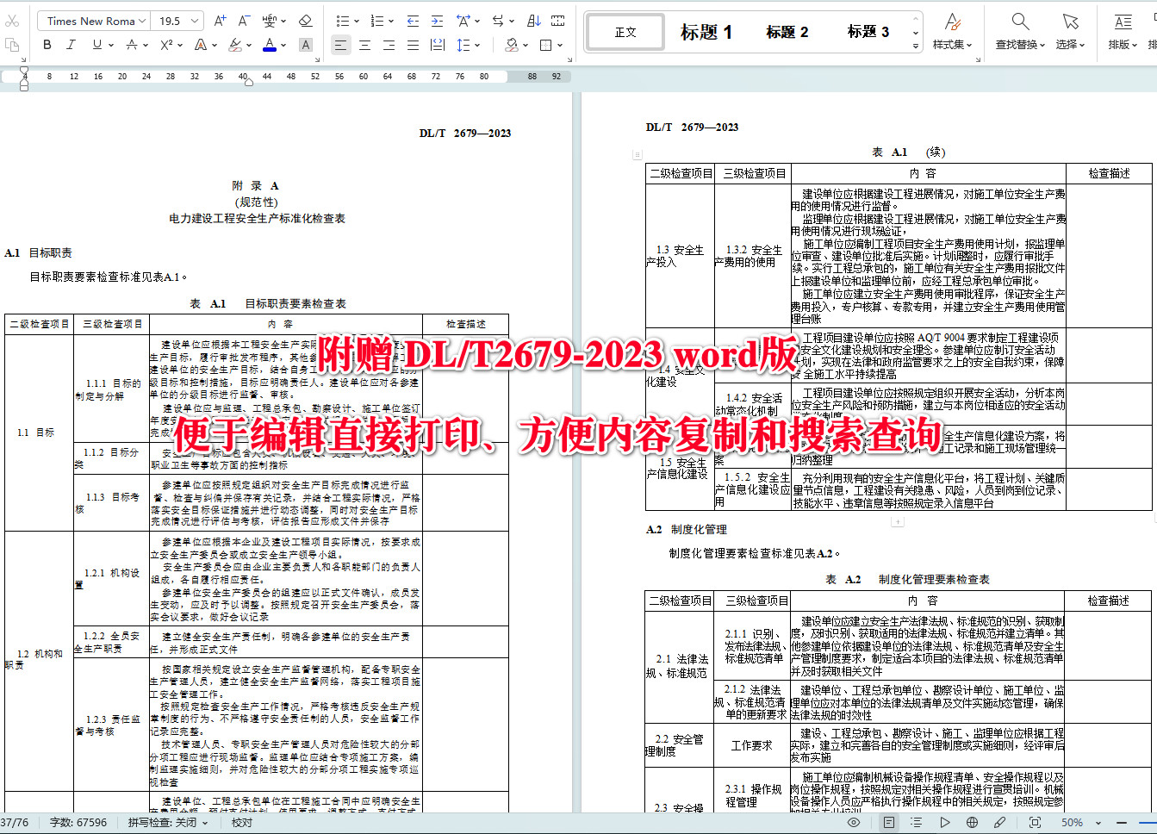
Task: Click page number 37/76 indicator
Action: (15, 823)
